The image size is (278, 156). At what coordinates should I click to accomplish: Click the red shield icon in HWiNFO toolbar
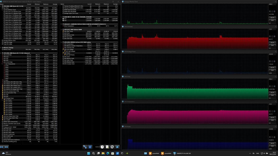[90, 147]
